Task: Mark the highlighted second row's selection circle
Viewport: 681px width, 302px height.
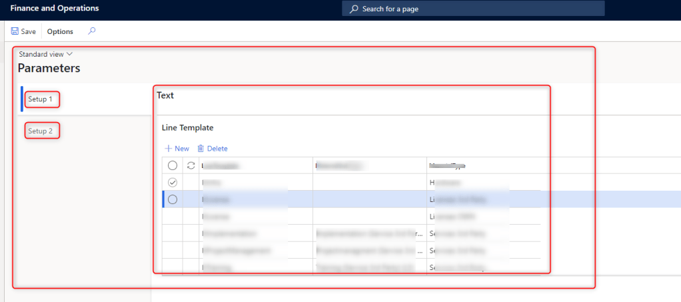Action: [173, 199]
